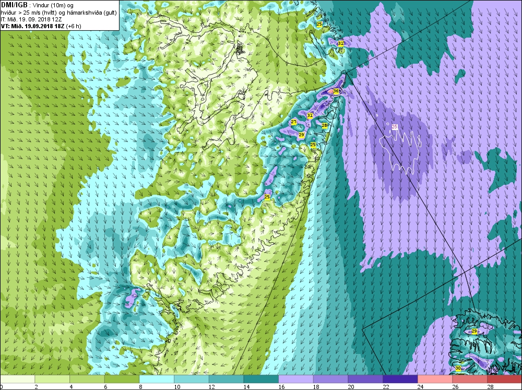This screenshot has width=522, height=390.
Task: Click the 29 gust label above the 30 label
Action: click(x=474, y=331)
